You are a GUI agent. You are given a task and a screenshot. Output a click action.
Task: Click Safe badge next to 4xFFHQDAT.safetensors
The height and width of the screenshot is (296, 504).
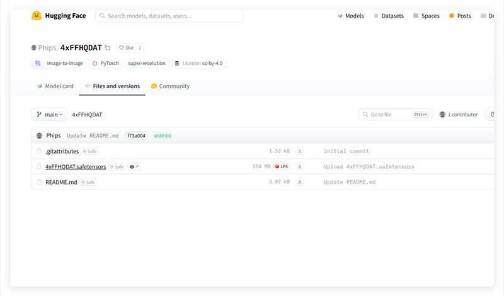117,167
